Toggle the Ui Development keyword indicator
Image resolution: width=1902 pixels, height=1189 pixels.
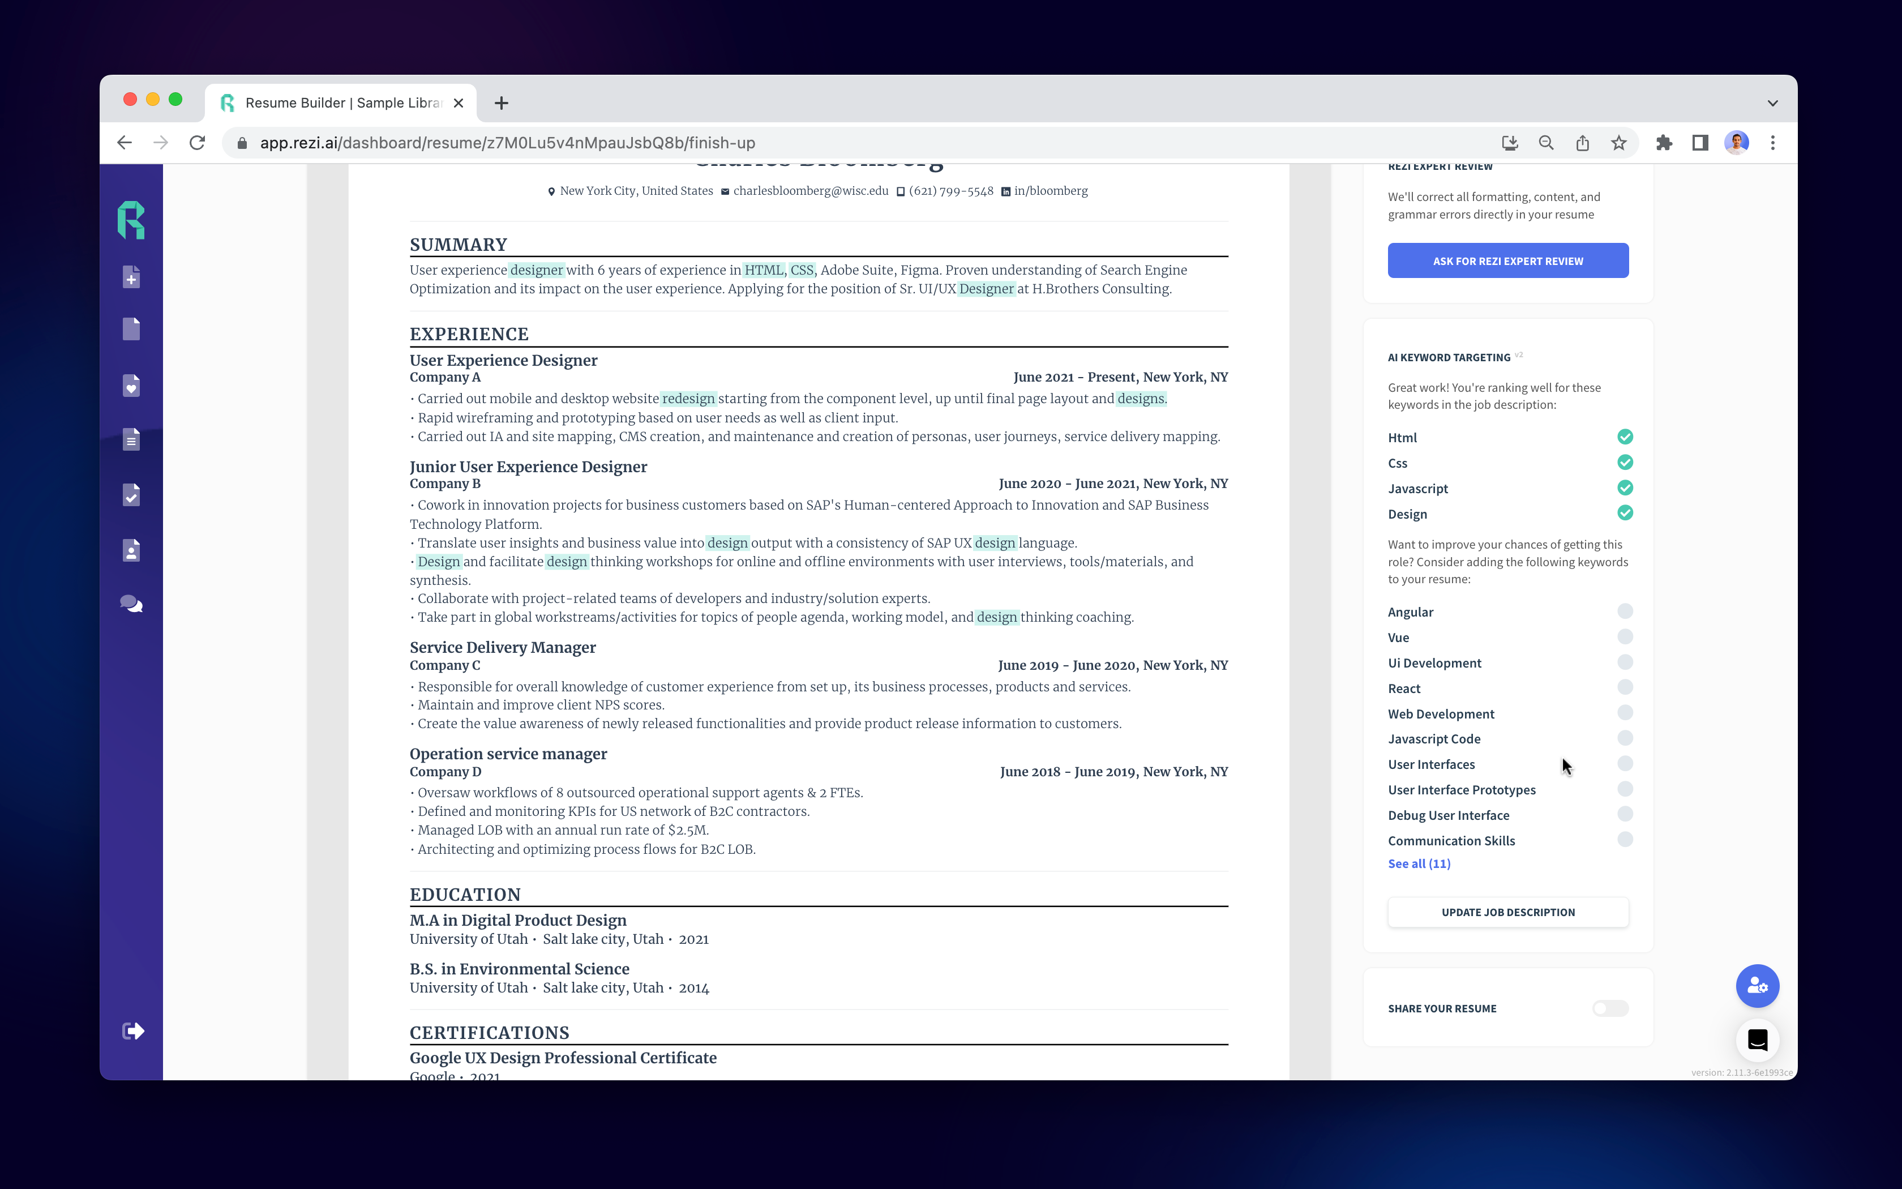pyautogui.click(x=1625, y=662)
